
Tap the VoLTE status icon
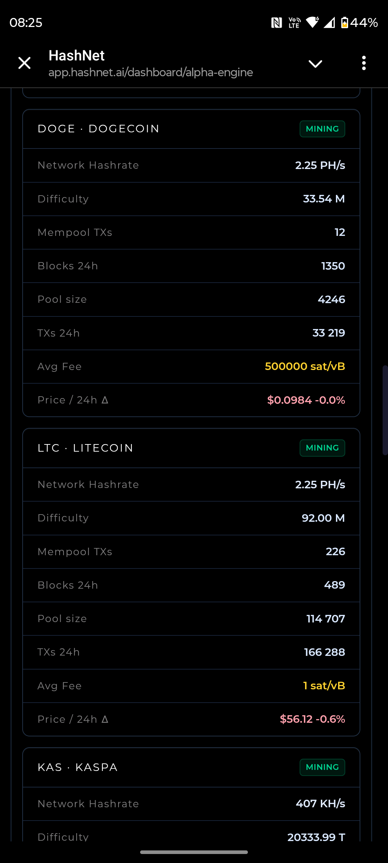click(294, 23)
